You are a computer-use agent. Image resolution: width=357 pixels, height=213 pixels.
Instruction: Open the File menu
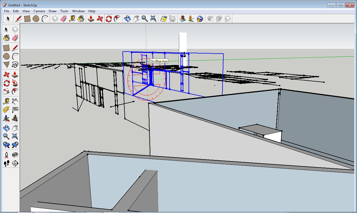(7, 11)
